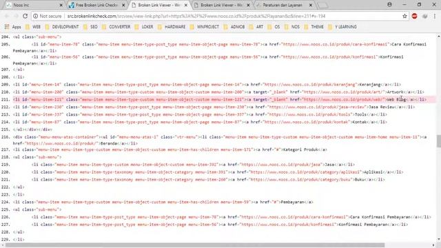
Task: Open the OS bookmarks folder
Action: click(x=274, y=27)
